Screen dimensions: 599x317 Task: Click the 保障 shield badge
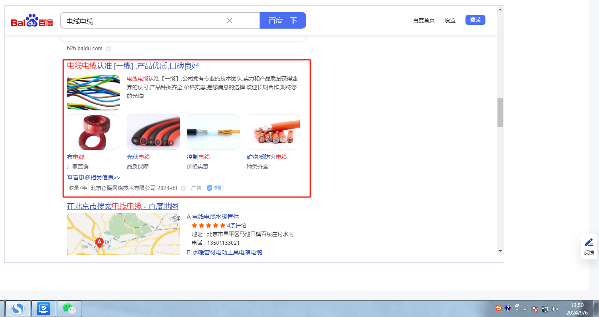pyautogui.click(x=215, y=188)
